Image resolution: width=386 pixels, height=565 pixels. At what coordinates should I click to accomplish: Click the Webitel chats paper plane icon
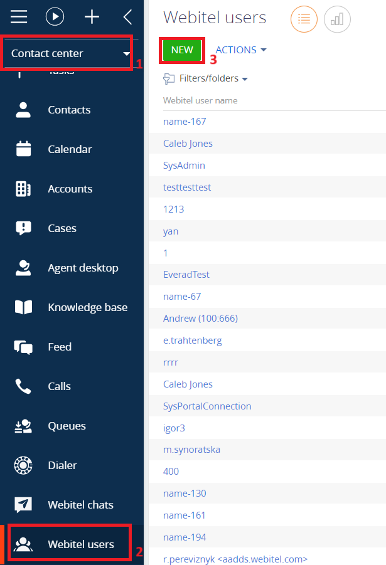click(x=23, y=504)
